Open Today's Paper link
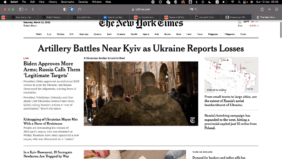Image resolution: width=282 pixels, height=159 pixels. [30, 26]
